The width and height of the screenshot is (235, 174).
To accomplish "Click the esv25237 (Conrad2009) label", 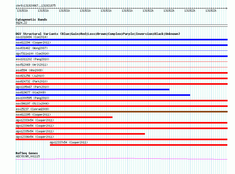I will 32,109.
